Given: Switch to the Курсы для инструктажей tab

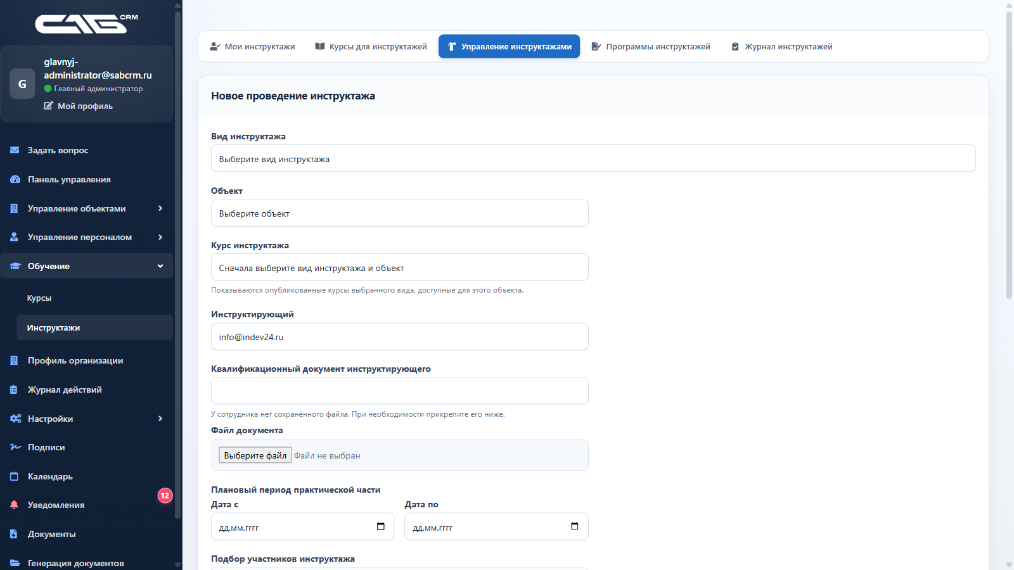Looking at the screenshot, I should click(x=371, y=46).
